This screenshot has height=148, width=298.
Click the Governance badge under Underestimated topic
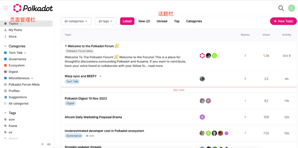(74, 136)
